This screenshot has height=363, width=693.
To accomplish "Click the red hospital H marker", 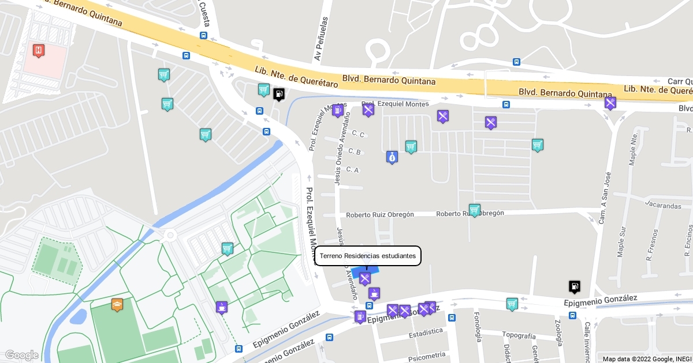I will pos(39,51).
